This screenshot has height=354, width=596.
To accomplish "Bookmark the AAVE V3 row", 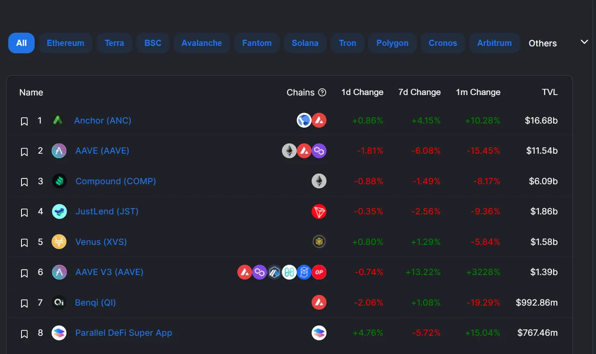I will pos(25,273).
